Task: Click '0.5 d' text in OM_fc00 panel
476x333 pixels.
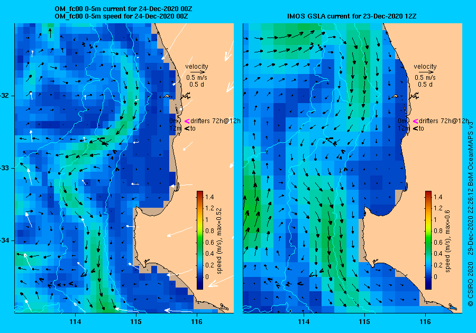Action: tap(197, 85)
